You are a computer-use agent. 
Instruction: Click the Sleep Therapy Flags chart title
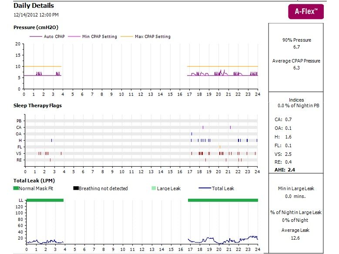pos(37,106)
